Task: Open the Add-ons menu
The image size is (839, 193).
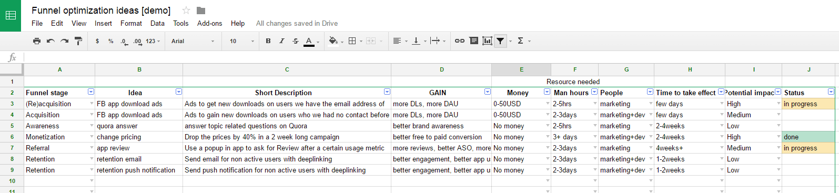Action: pyautogui.click(x=209, y=23)
